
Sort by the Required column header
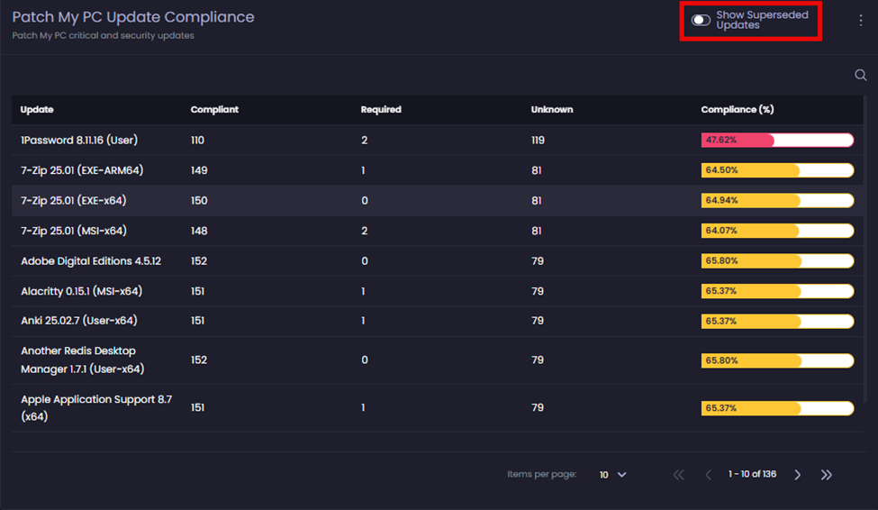381,109
